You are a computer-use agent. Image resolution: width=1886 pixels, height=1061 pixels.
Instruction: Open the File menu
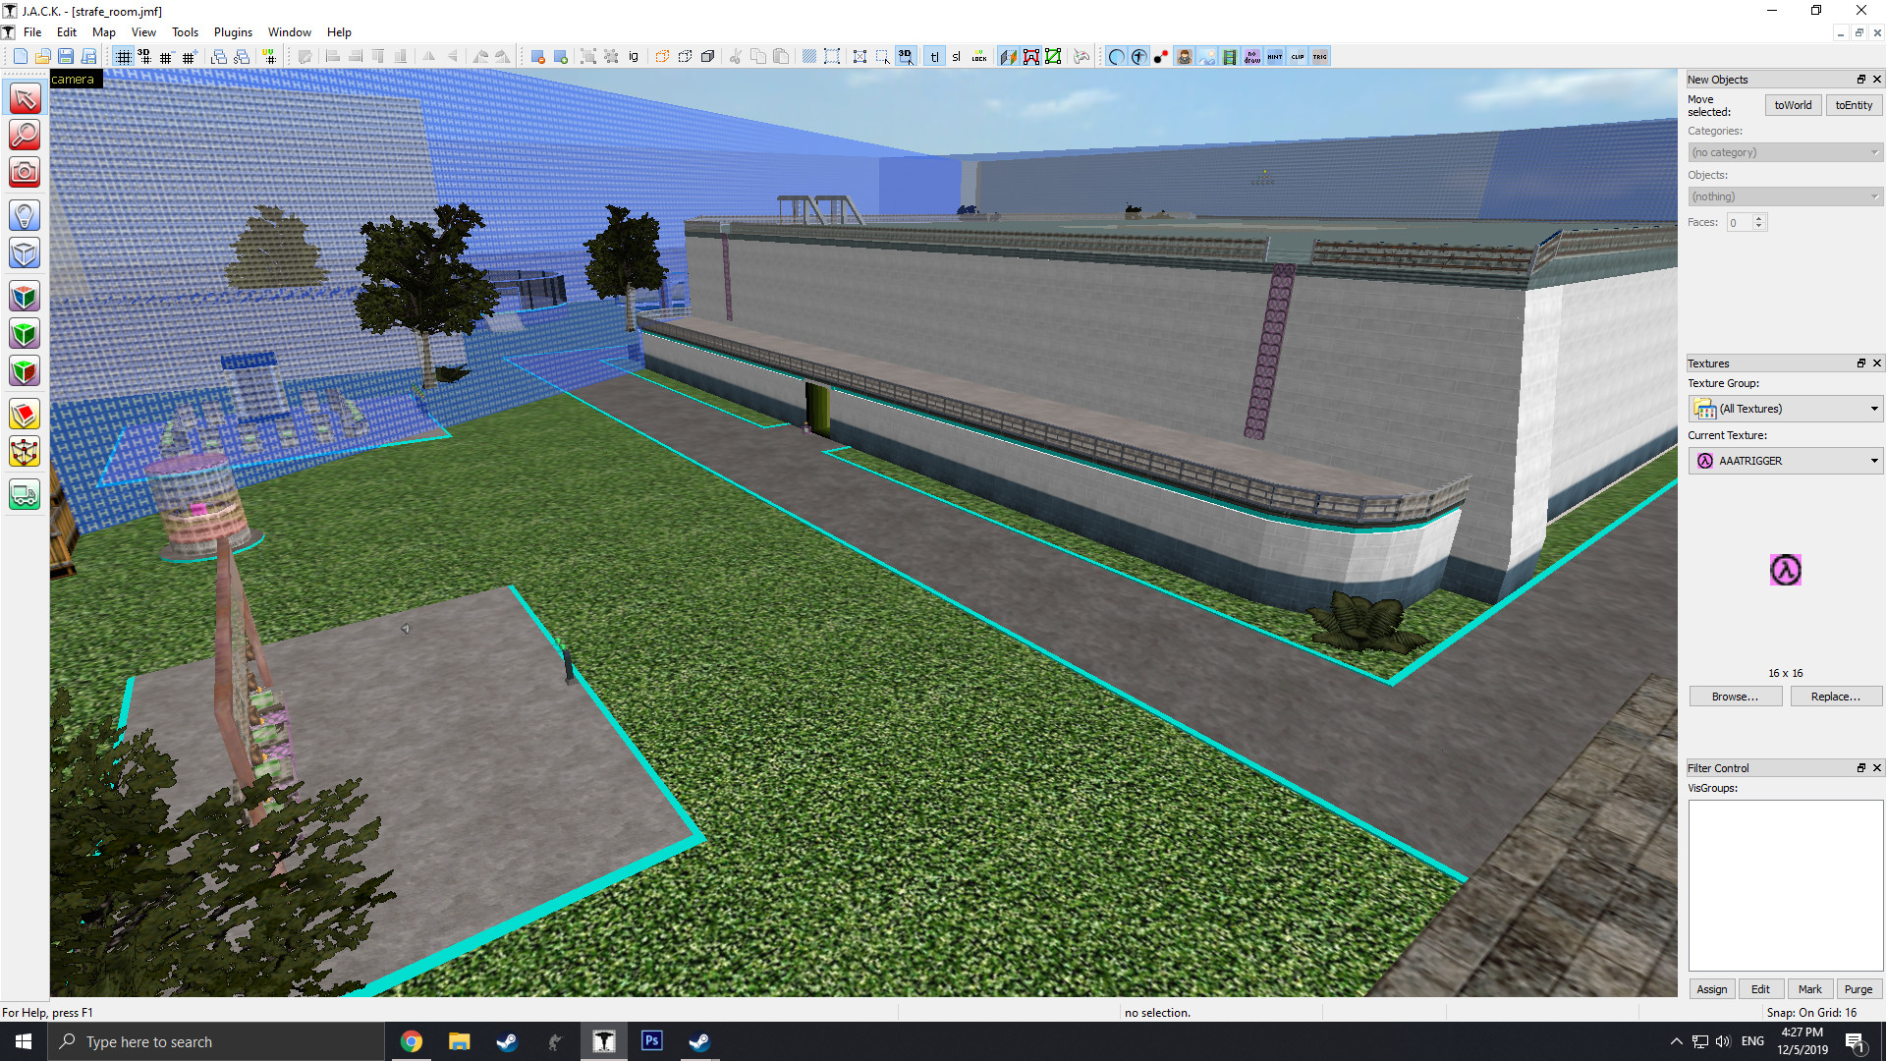(32, 32)
